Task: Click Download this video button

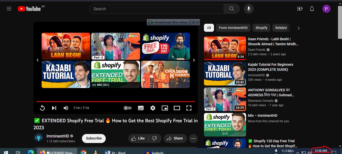Action: (169, 22)
